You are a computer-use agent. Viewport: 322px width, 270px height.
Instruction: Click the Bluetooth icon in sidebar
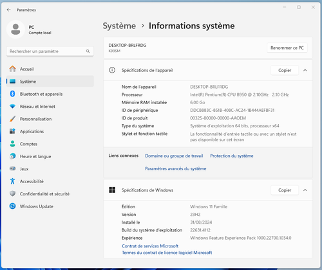[12, 94]
